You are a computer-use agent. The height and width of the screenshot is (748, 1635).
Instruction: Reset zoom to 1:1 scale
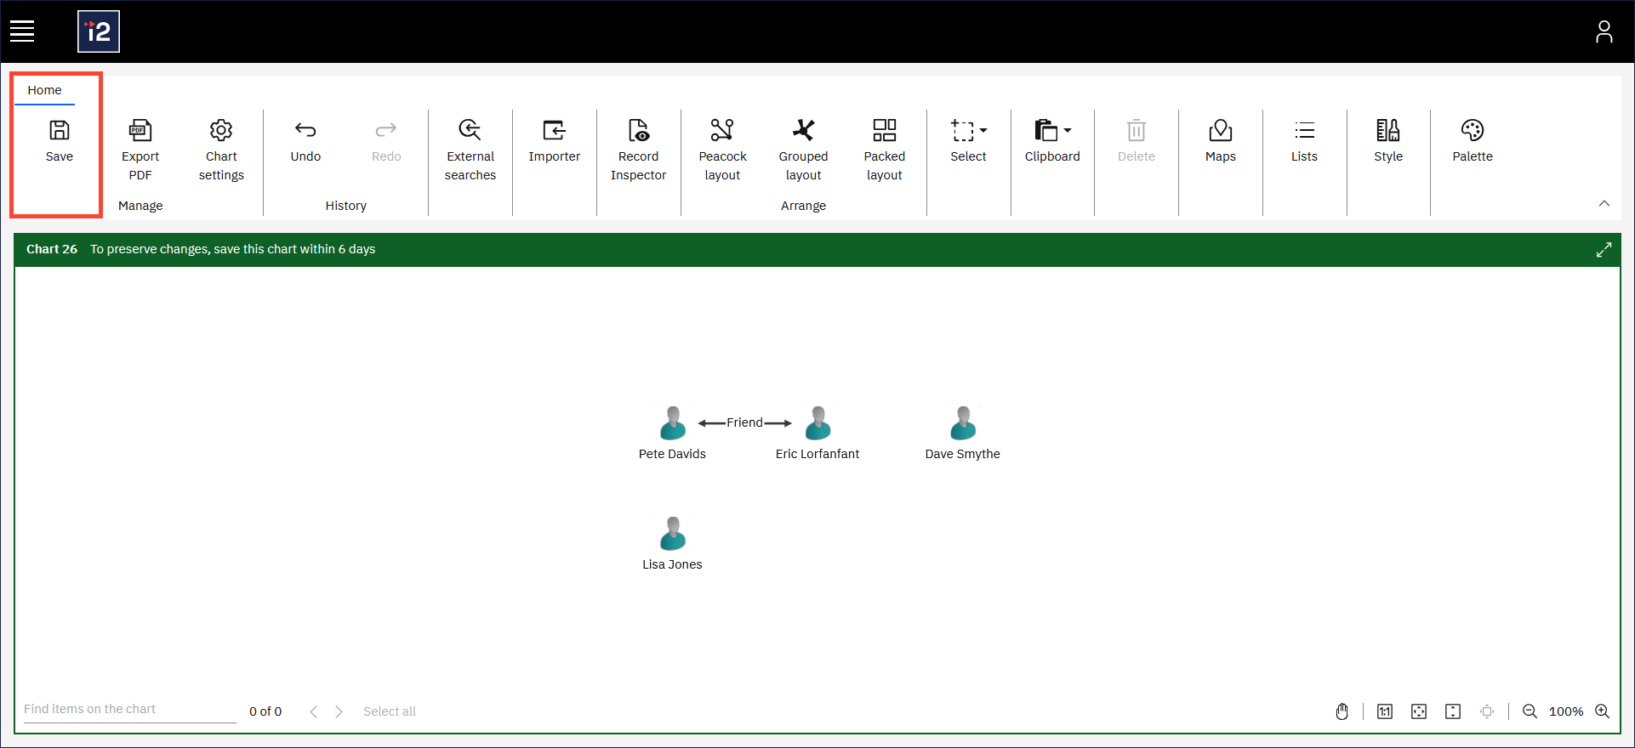[x=1385, y=711]
